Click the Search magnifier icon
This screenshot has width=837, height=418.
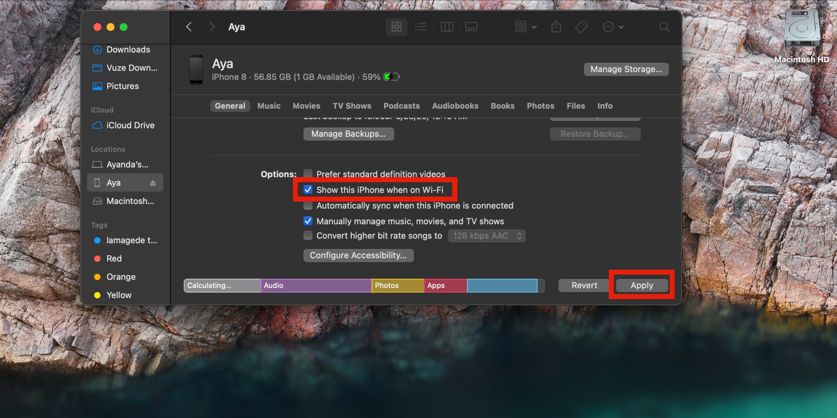coord(664,27)
